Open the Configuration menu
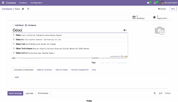Screen dimensions: 178x102 pyautogui.click(x=36, y=3)
